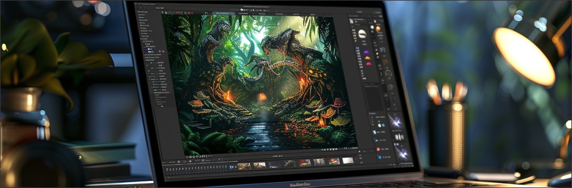This screenshot has height=188, width=572.
Task: Click the circular yellow dial in right panel
Action: click(388, 74)
